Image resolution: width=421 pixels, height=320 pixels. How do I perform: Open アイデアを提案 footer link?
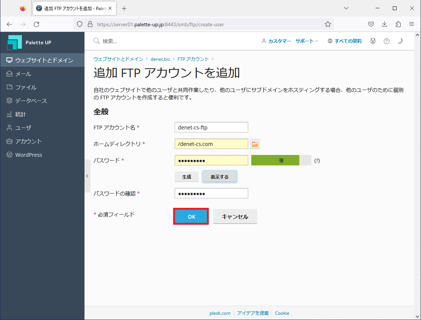click(x=253, y=313)
